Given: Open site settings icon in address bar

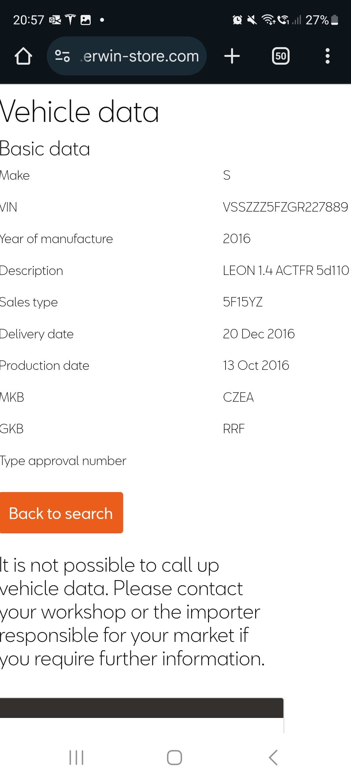Looking at the screenshot, I should point(62,56).
